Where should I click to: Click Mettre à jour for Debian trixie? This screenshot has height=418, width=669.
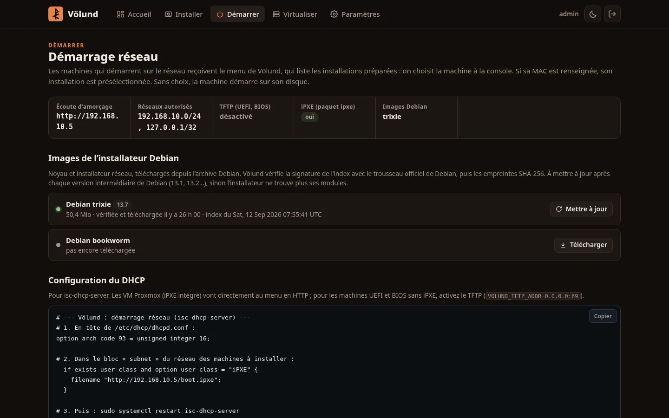pos(581,209)
